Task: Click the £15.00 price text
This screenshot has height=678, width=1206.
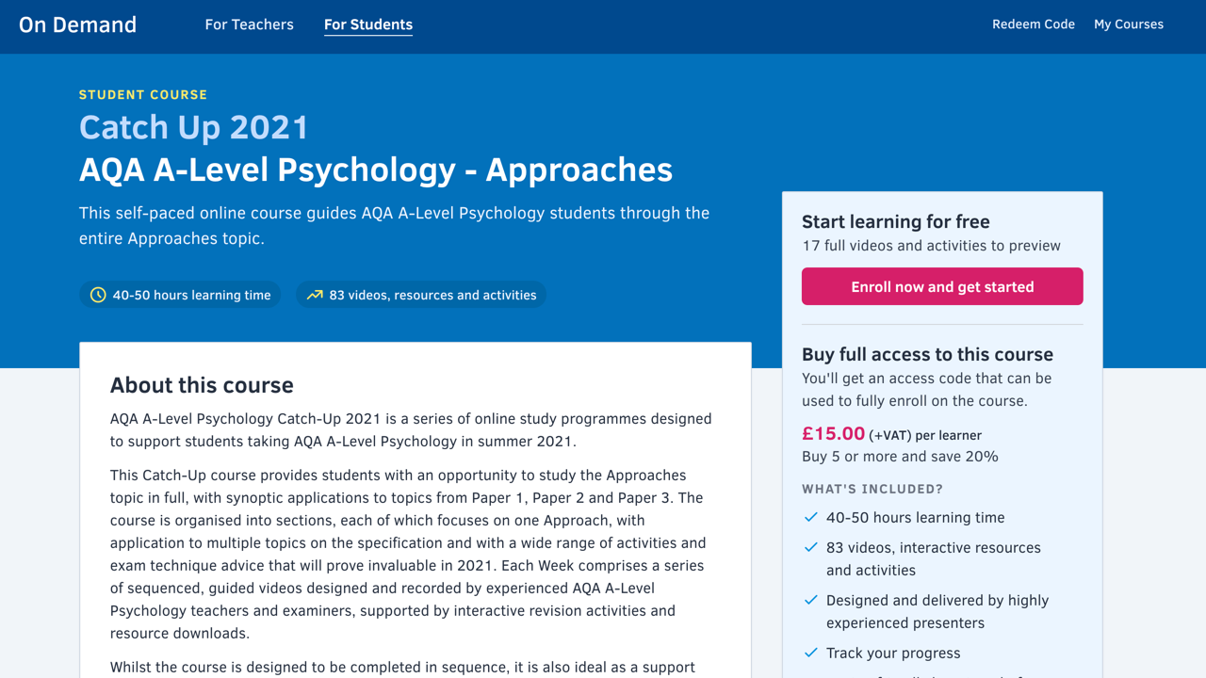Action: 833,433
